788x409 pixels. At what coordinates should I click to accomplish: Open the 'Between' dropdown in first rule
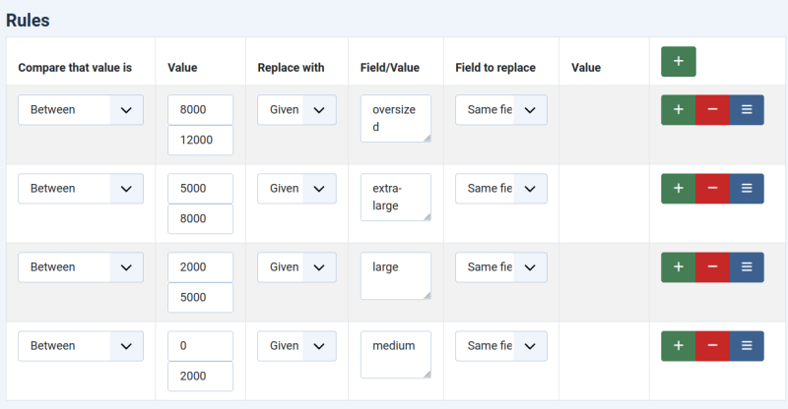[x=81, y=110]
